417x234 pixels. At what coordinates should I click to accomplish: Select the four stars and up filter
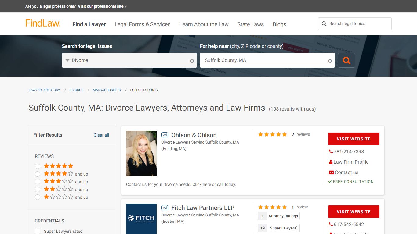(38, 174)
